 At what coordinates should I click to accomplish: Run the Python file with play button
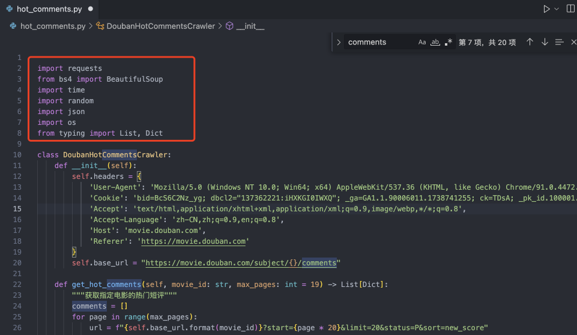[546, 9]
